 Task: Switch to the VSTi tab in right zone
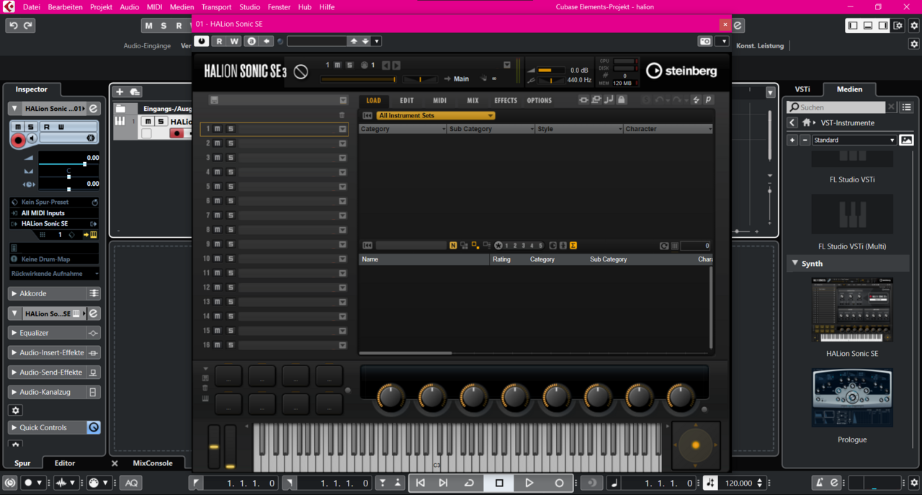tap(802, 89)
